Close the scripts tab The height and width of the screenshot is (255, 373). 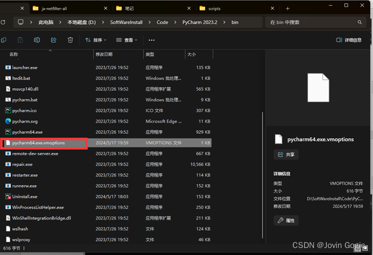tap(272, 8)
